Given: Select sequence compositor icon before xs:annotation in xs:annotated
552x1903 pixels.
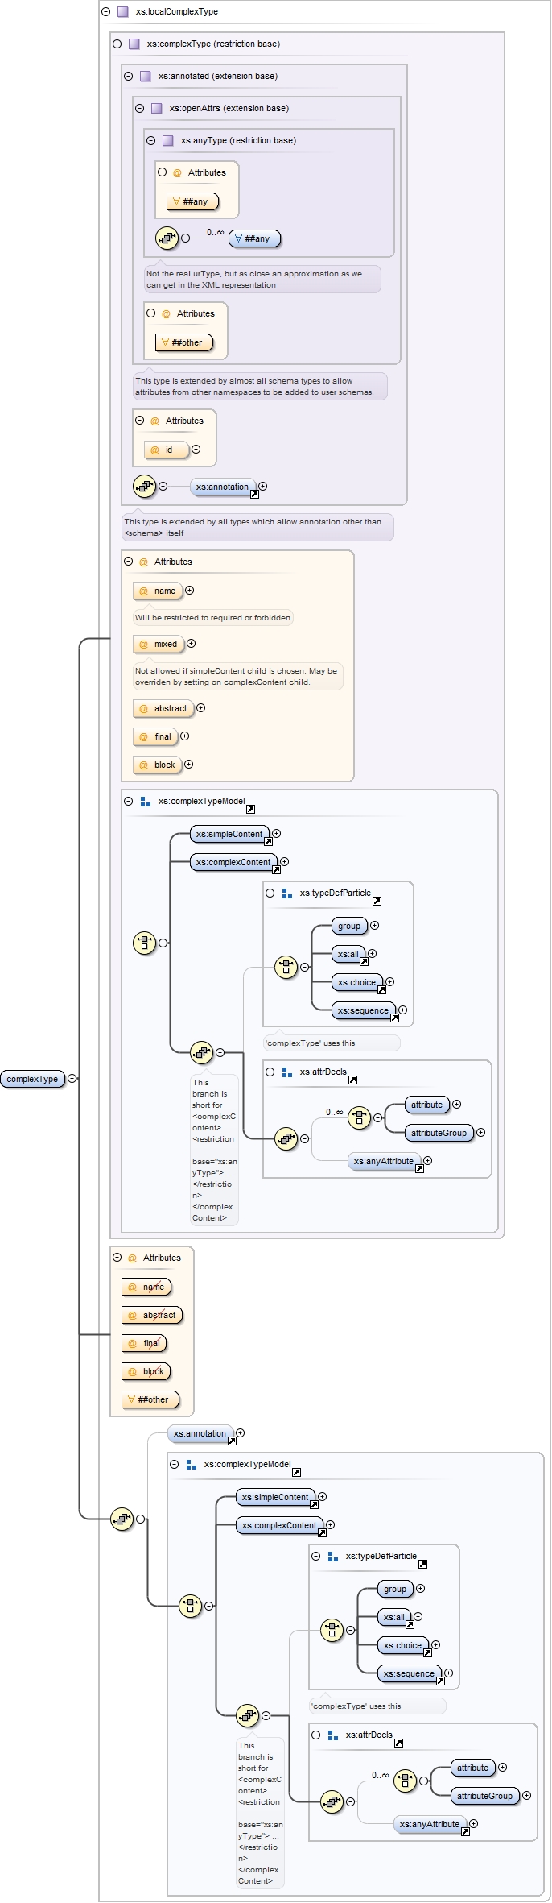Looking at the screenshot, I should click(144, 487).
